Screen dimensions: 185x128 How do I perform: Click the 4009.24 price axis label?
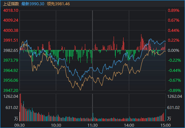[x=11, y=20]
